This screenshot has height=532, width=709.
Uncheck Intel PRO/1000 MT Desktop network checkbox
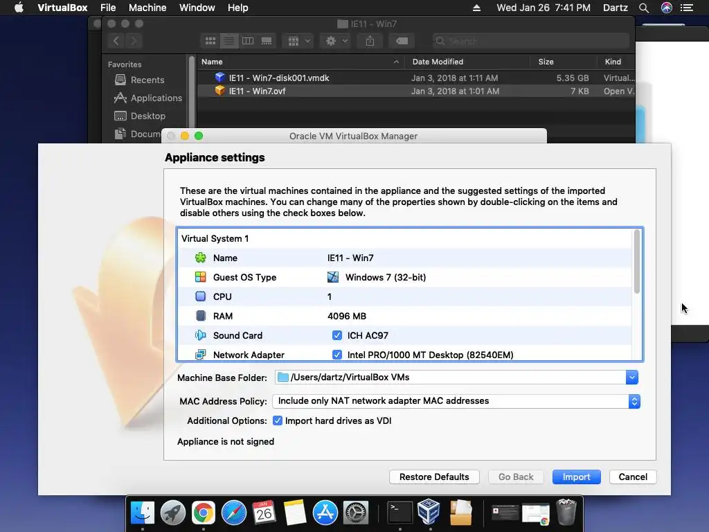337,355
